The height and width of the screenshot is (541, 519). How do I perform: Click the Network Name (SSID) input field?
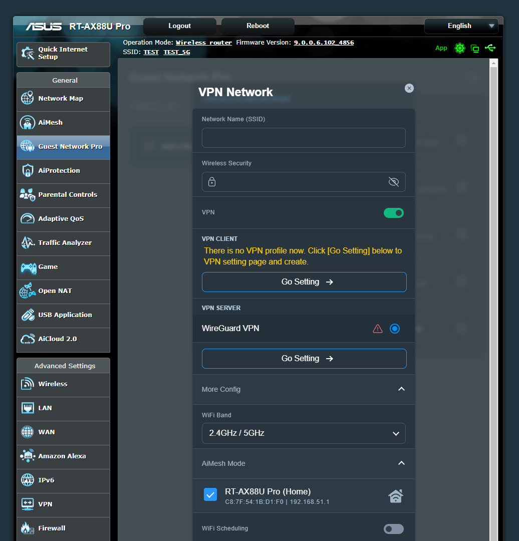click(x=303, y=138)
